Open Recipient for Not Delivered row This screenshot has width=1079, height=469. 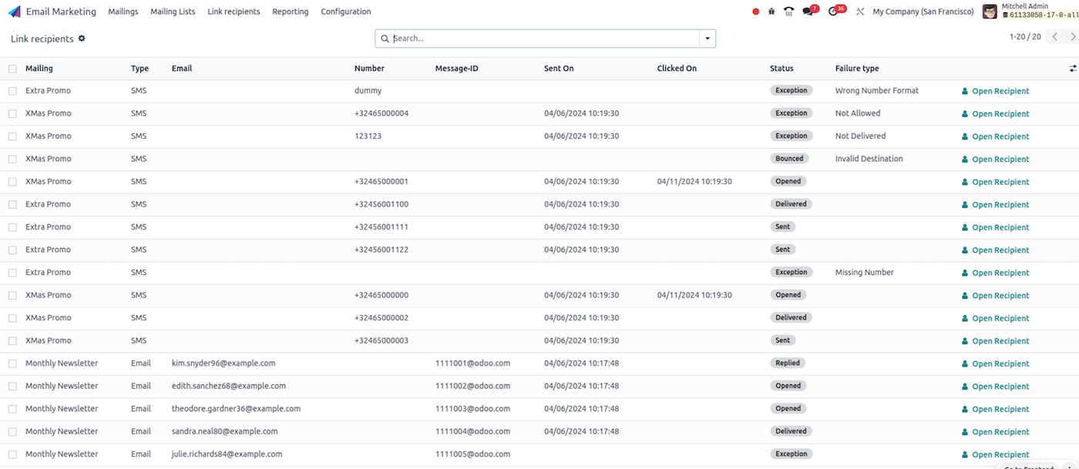995,136
